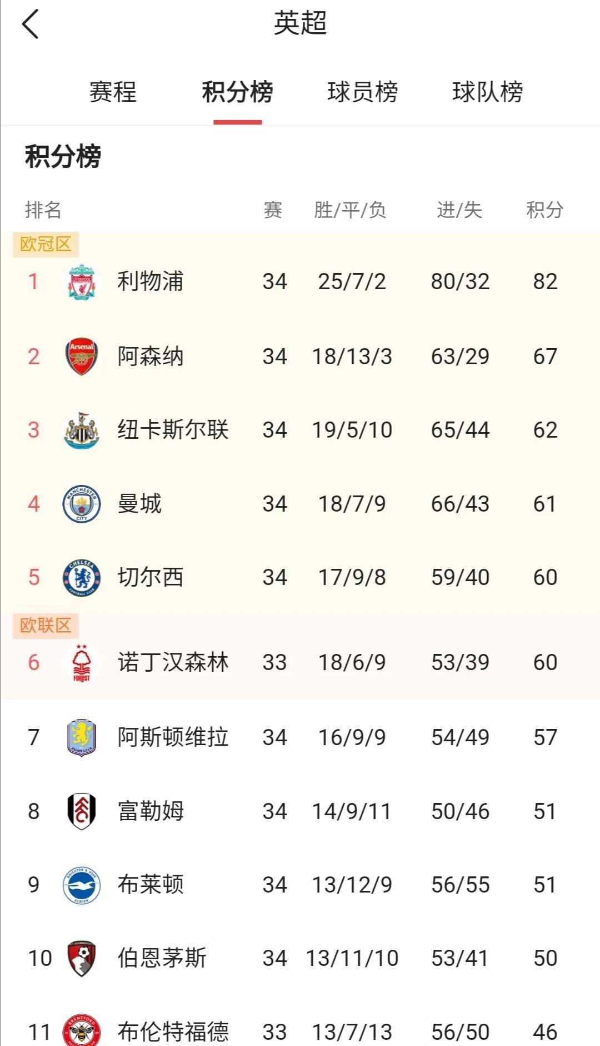Tap the 阿斯顿维拉 team name
Image resolution: width=600 pixels, height=1046 pixels.
pyautogui.click(x=173, y=737)
